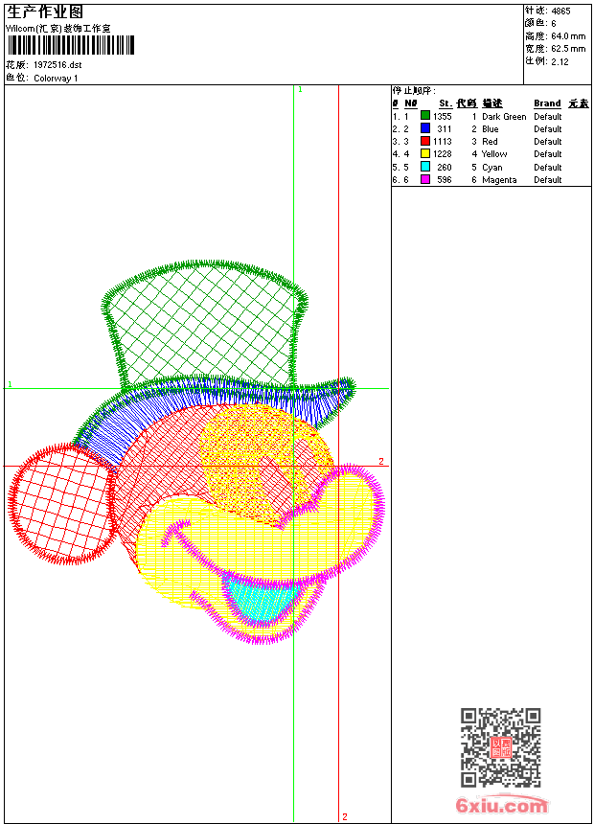This screenshot has height=824, width=594.
Task: Click the "描述" column header
Action: (x=492, y=103)
